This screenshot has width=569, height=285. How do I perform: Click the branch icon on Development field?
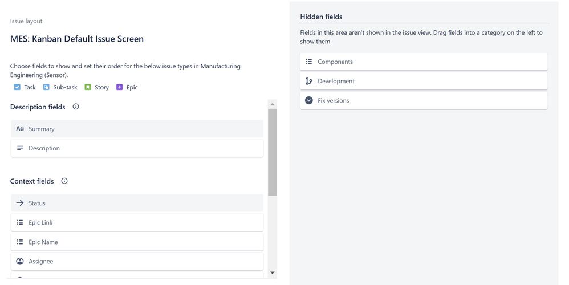(x=309, y=81)
